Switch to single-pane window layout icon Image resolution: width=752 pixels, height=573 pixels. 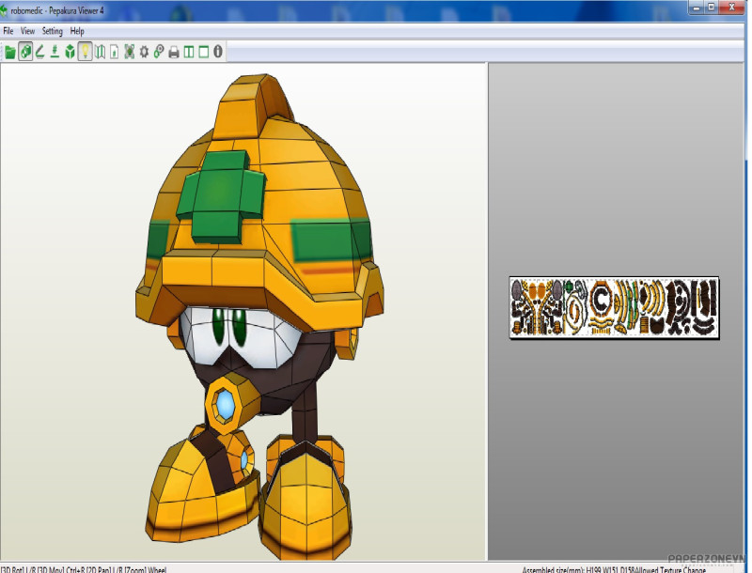(203, 52)
